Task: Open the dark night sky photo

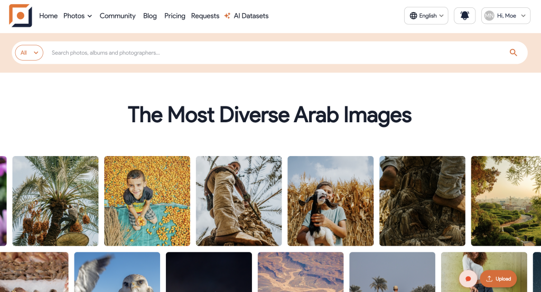Action: pos(209,272)
